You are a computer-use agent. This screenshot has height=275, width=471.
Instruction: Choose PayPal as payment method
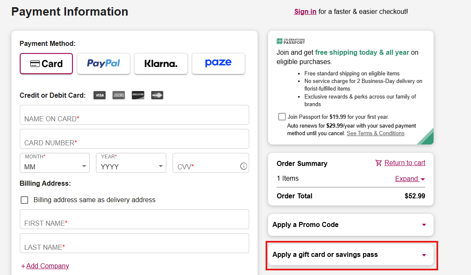coord(103,64)
